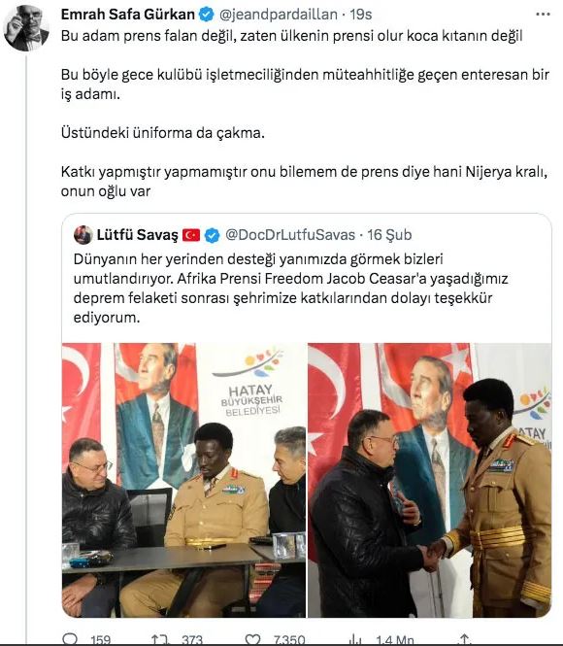563x646 pixels.
Task: Open the three-dot more options menu
Action: (x=543, y=15)
